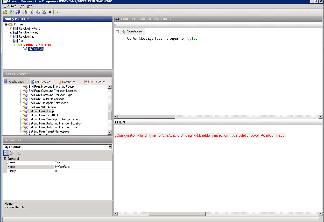Expand the ResolveItinerary policy
This screenshot has width=324, height=222.
[11, 33]
